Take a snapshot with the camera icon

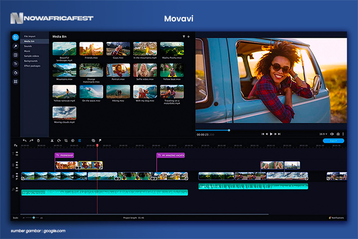coord(338,134)
